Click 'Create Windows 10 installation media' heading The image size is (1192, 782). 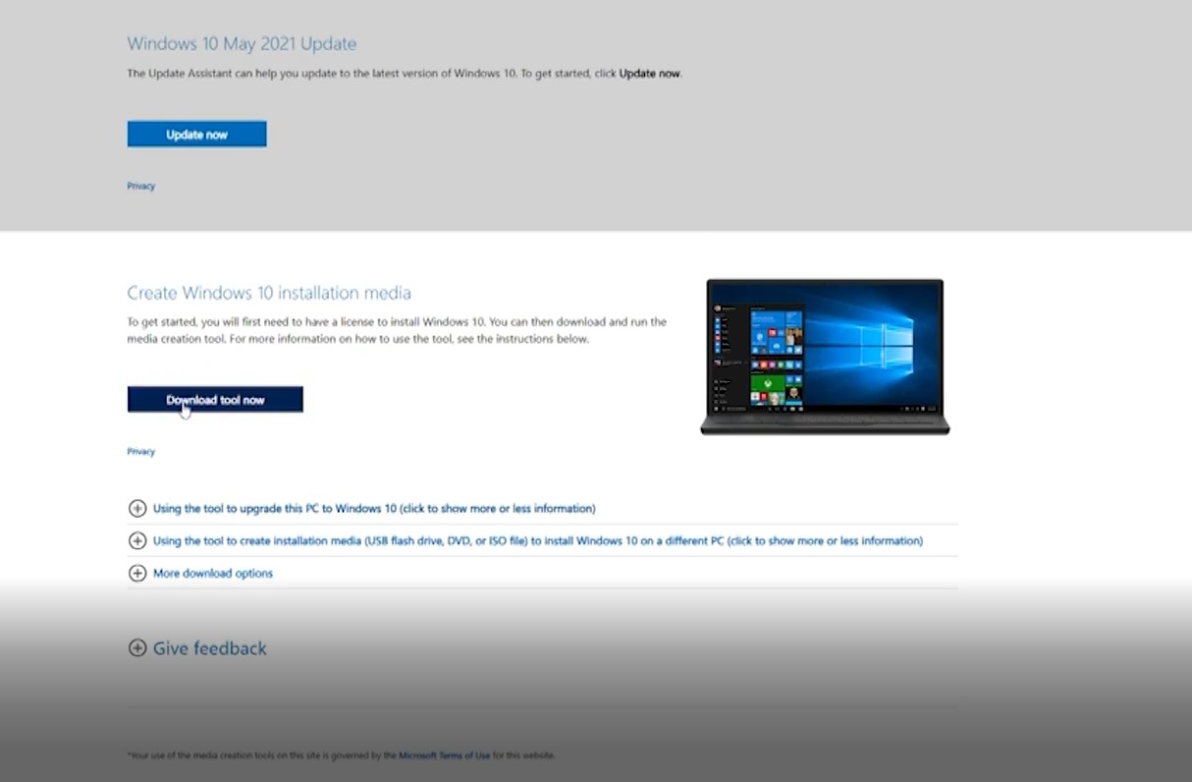[269, 293]
